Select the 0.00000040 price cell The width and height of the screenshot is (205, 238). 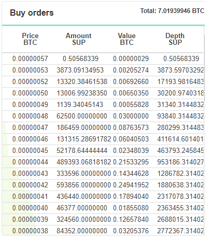30,208
